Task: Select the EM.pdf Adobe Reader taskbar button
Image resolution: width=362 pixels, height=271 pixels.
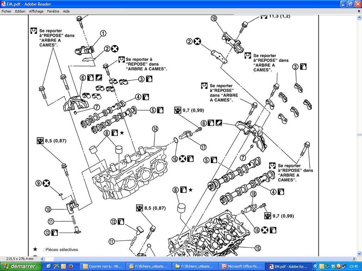Action: click(x=288, y=266)
